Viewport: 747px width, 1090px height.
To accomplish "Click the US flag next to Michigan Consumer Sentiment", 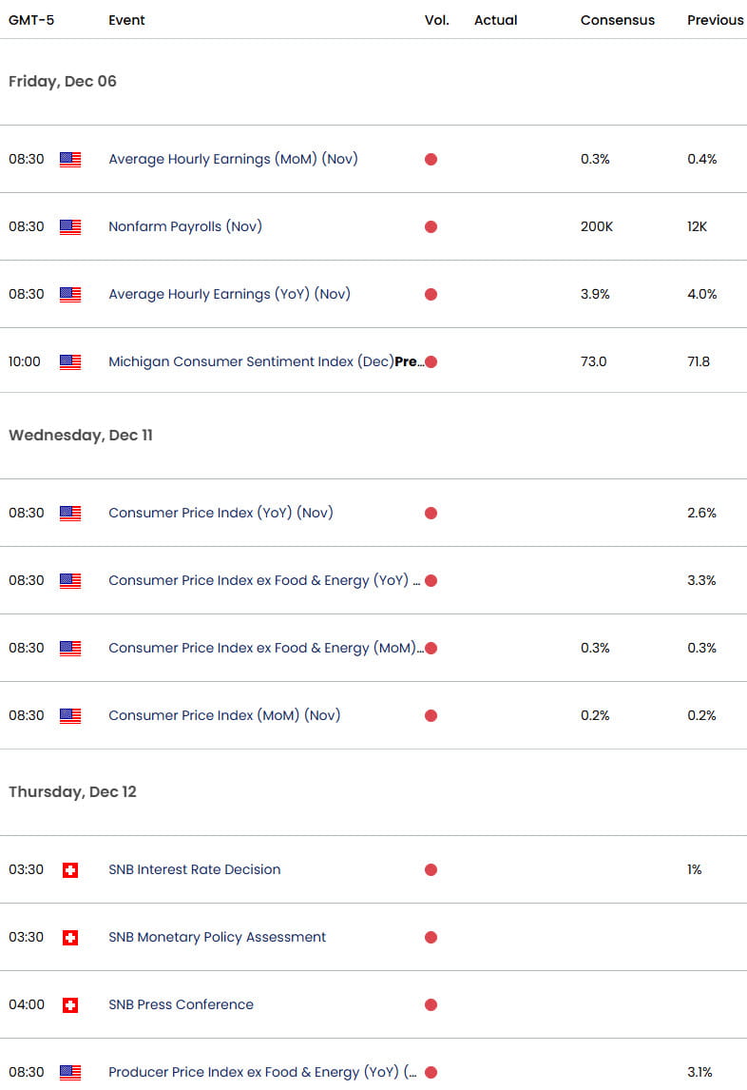I will pyautogui.click(x=70, y=362).
